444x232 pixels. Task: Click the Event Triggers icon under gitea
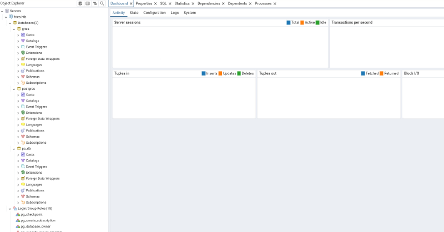tap(23, 47)
